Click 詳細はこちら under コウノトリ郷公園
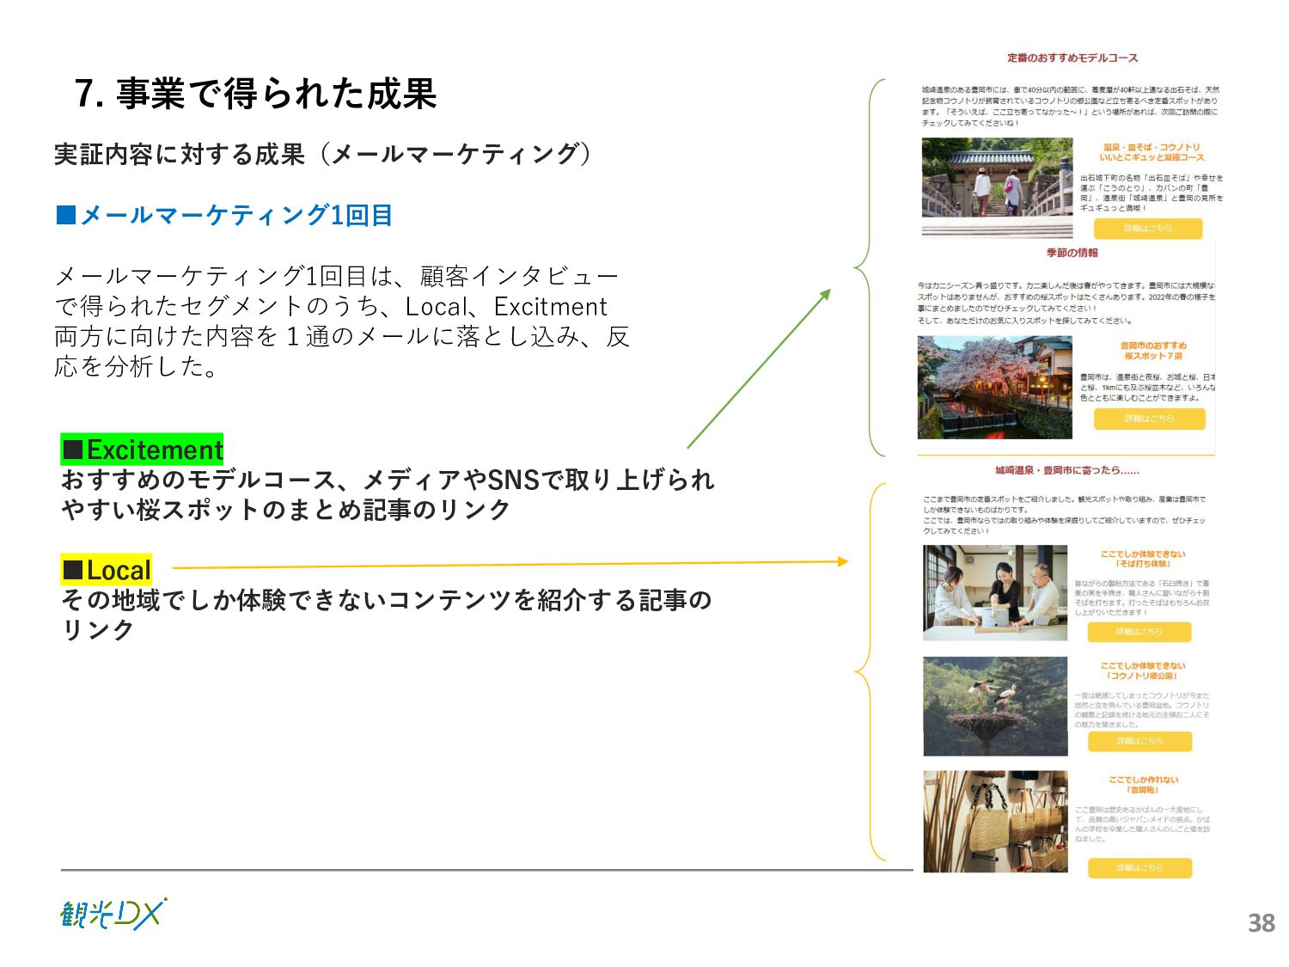 1139,741
